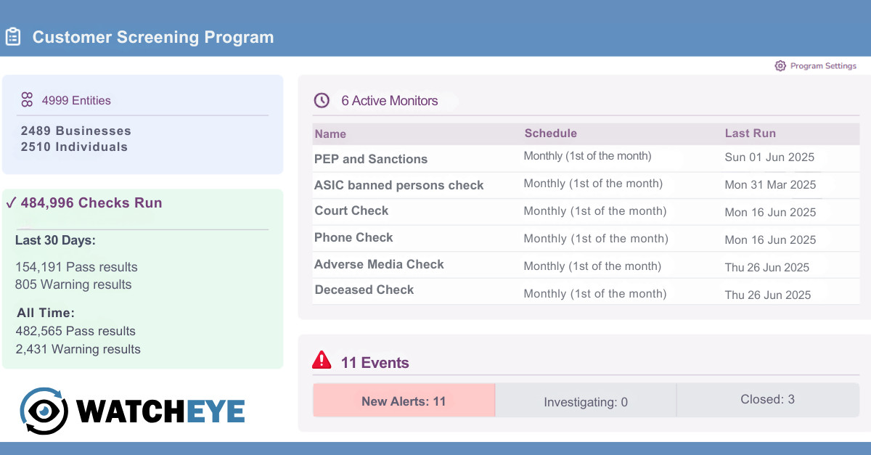Sort monitors by Name column header
This screenshot has height=455, width=871.
[330, 134]
